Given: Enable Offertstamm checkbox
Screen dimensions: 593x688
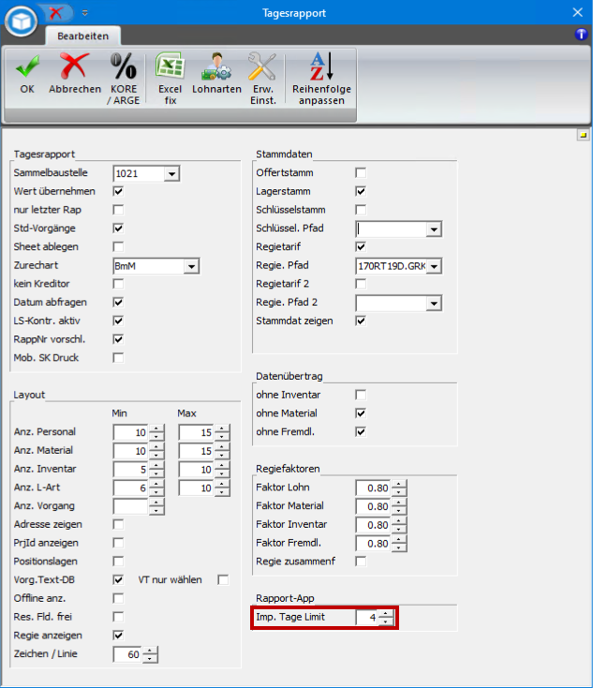Looking at the screenshot, I should (361, 172).
